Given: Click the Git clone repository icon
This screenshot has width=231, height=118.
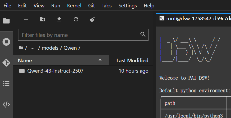Looking at the screenshot, I should (x=92, y=19).
